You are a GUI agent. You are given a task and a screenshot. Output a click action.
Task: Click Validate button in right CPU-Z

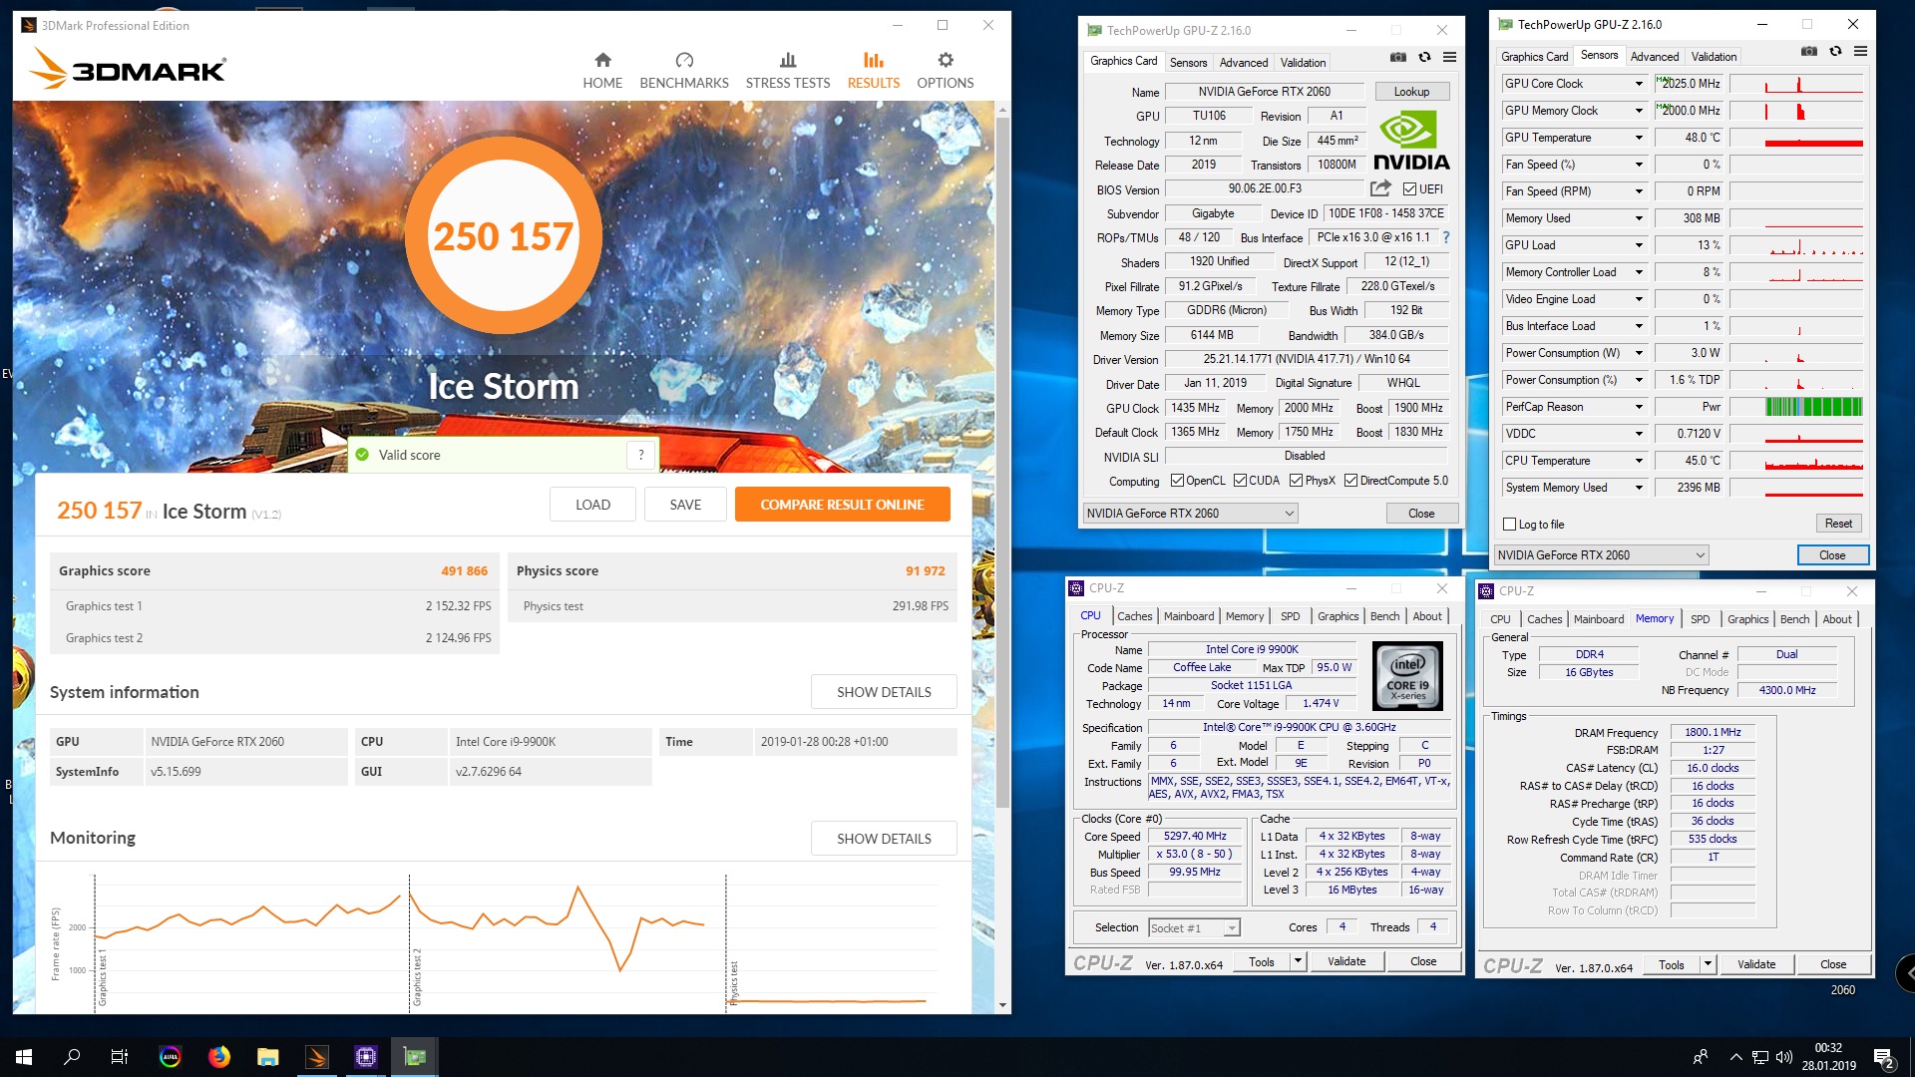pyautogui.click(x=1756, y=964)
